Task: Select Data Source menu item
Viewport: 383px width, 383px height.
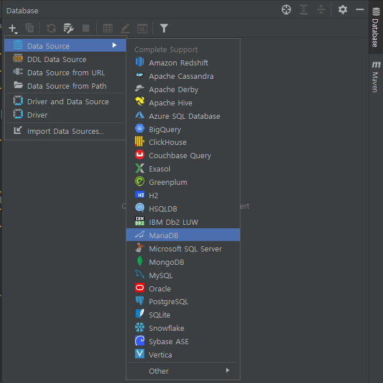Action: (65, 45)
